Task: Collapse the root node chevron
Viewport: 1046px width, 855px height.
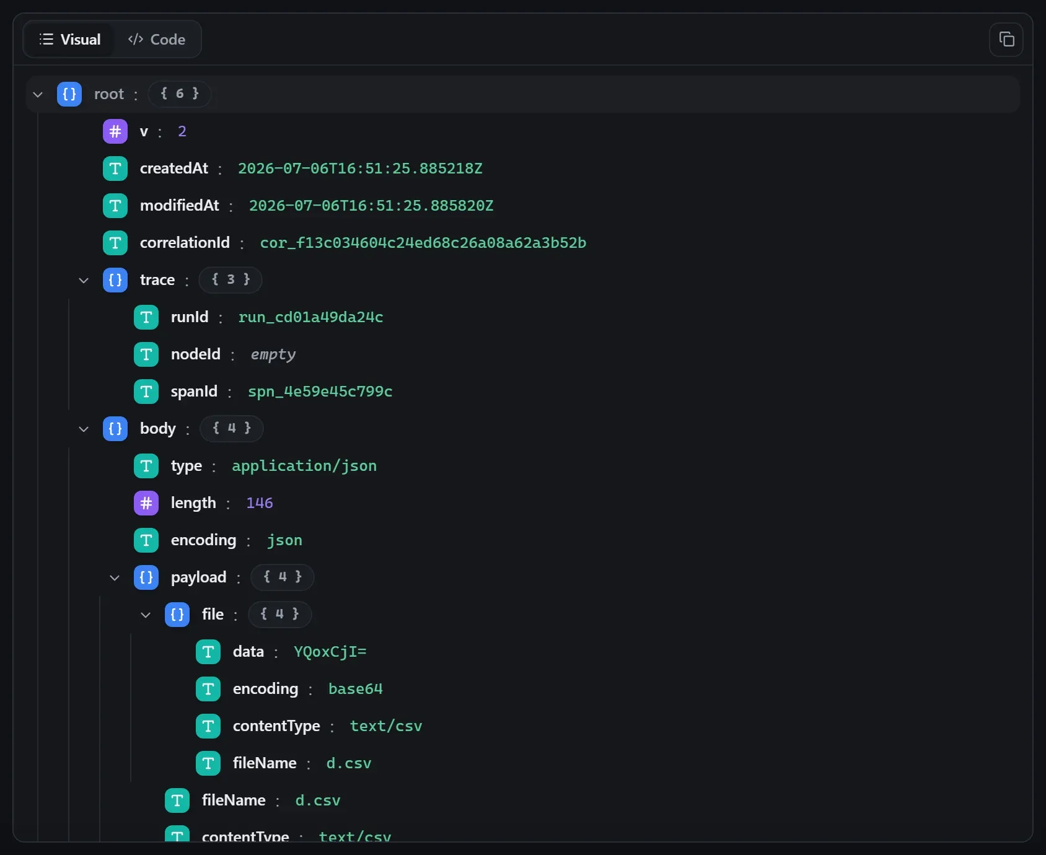Action: point(38,94)
